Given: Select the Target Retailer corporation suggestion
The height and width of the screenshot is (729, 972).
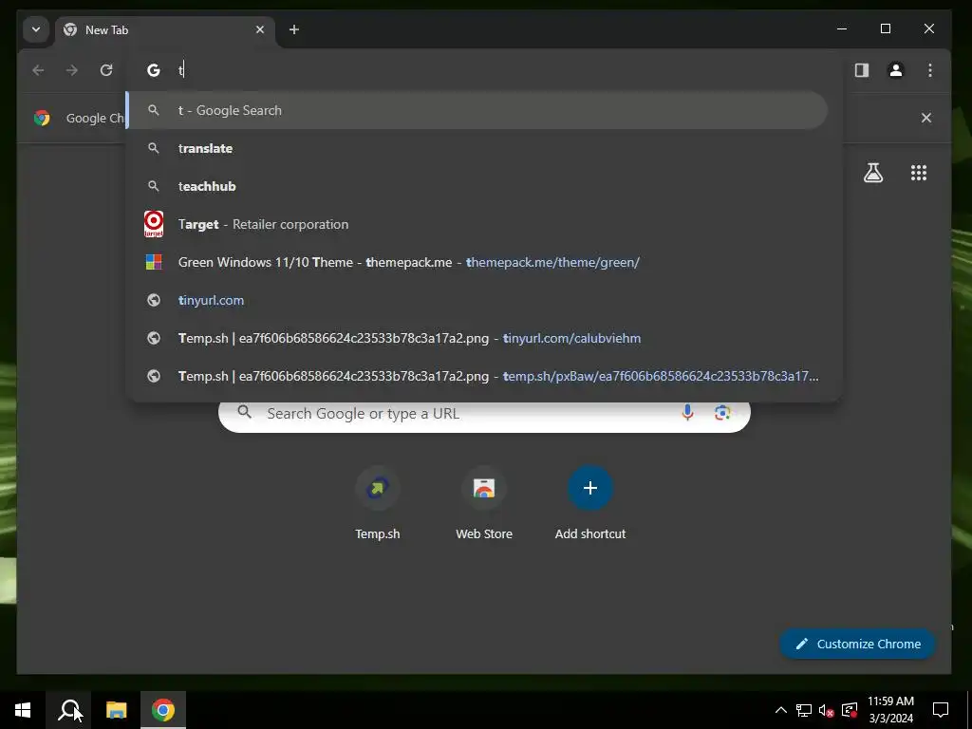Looking at the screenshot, I should [x=477, y=224].
